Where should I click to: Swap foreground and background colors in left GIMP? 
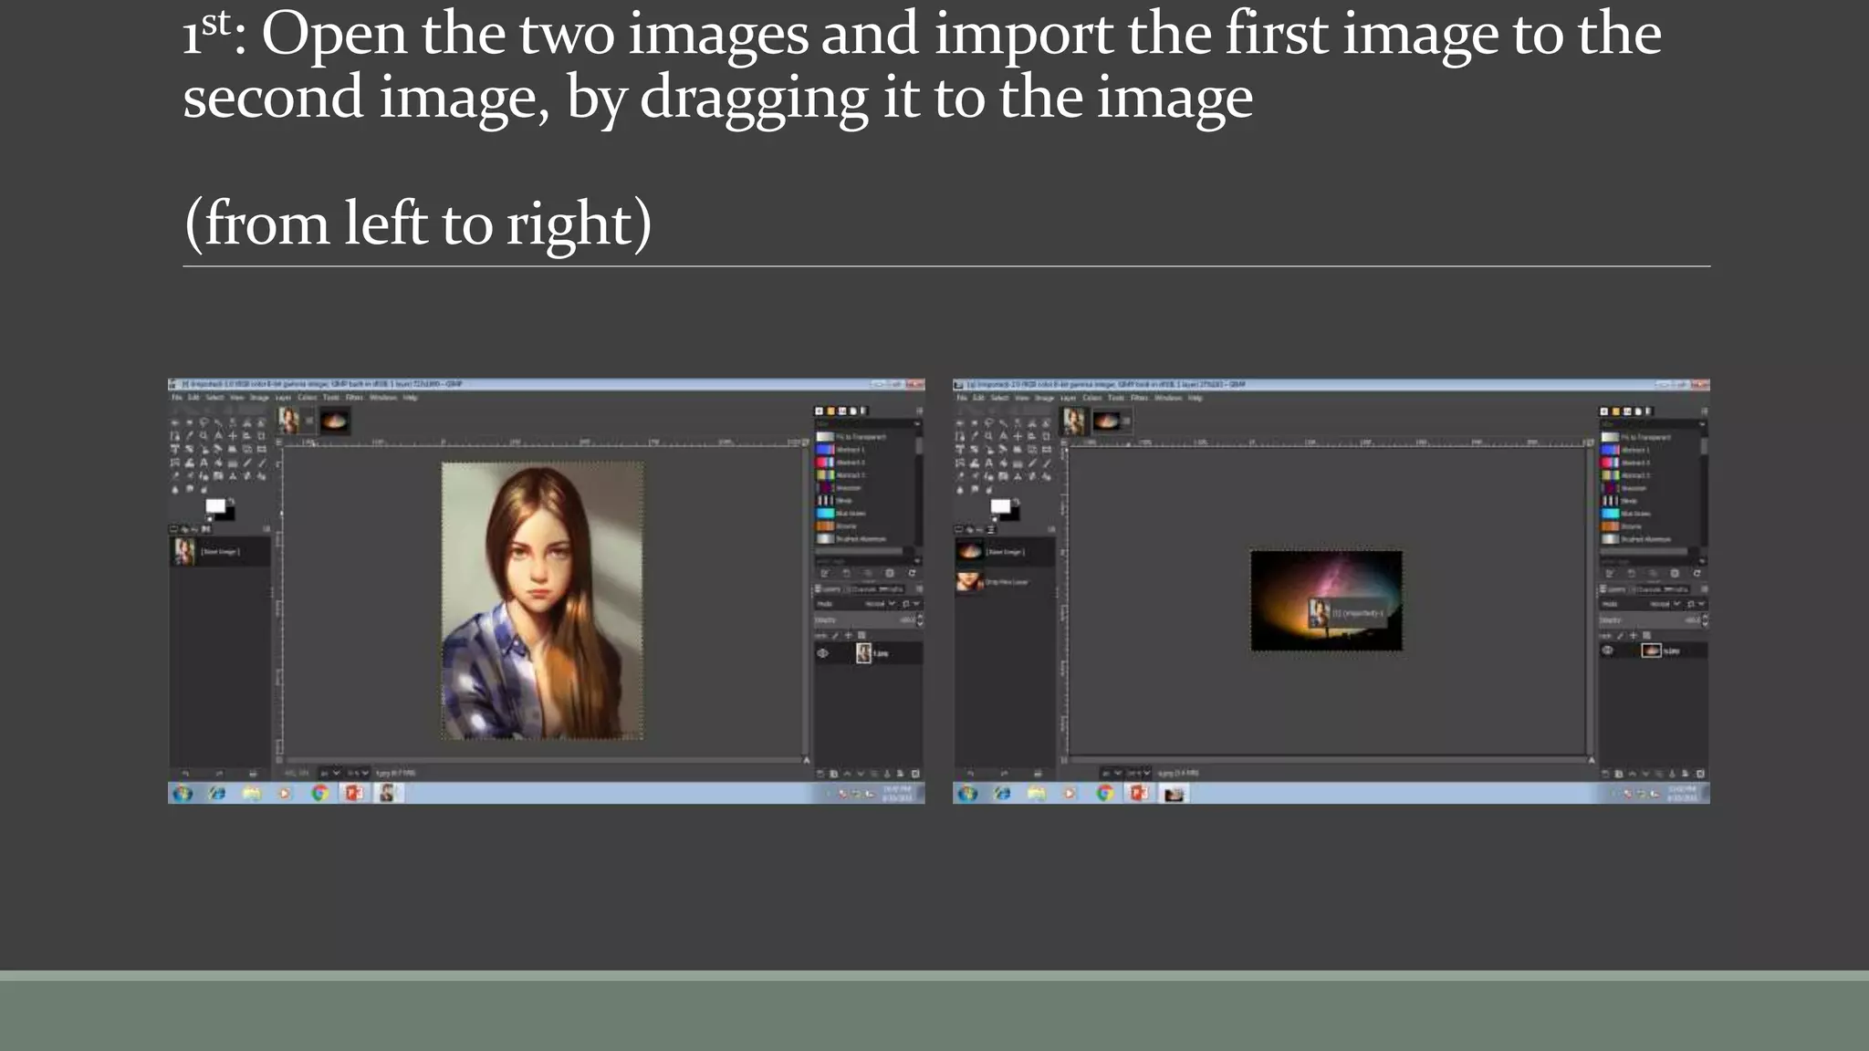coord(231,501)
